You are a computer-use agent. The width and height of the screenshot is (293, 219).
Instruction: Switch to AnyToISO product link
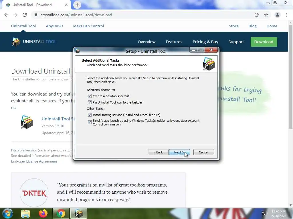tap(54, 26)
